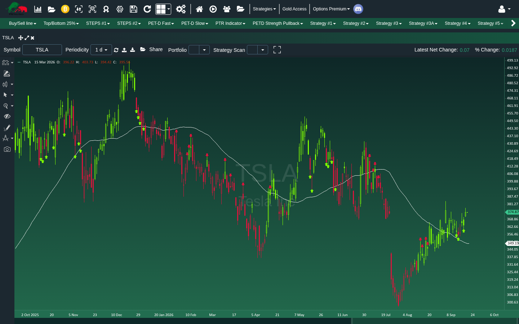Open the community users group icon
Image resolution: width=519 pixels, height=324 pixels.
tap(227, 9)
